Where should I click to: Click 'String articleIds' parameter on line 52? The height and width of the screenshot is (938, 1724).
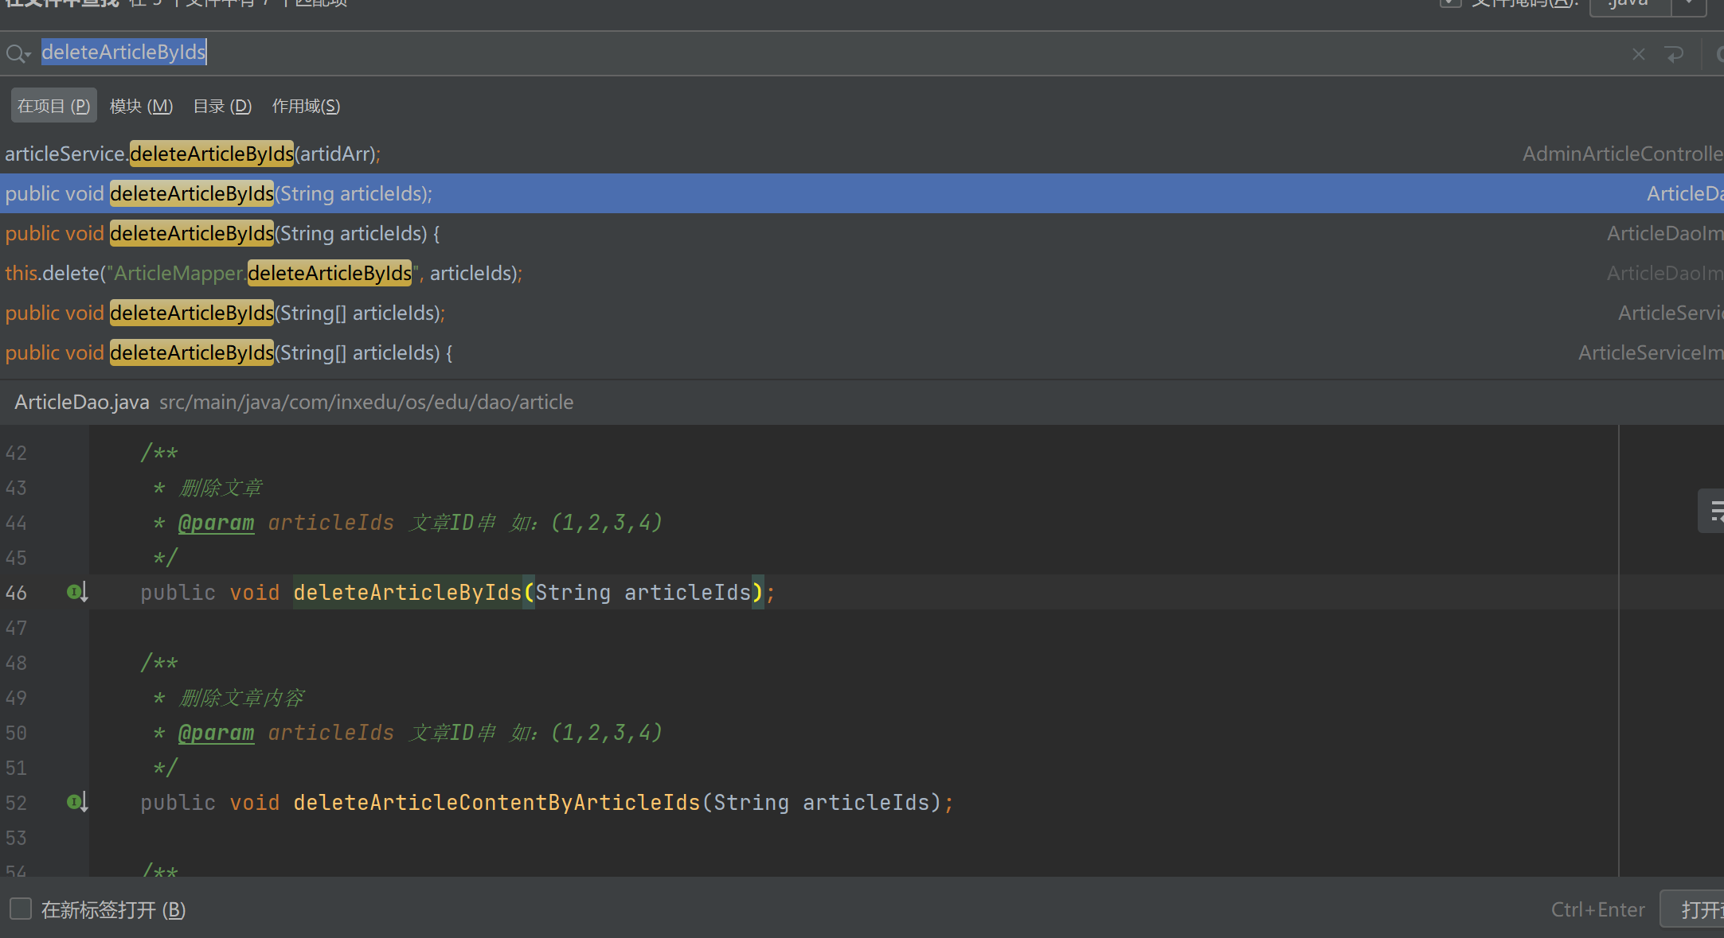coord(822,802)
